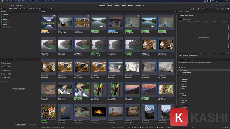Click plus to enlarge thumbnails

125,128
